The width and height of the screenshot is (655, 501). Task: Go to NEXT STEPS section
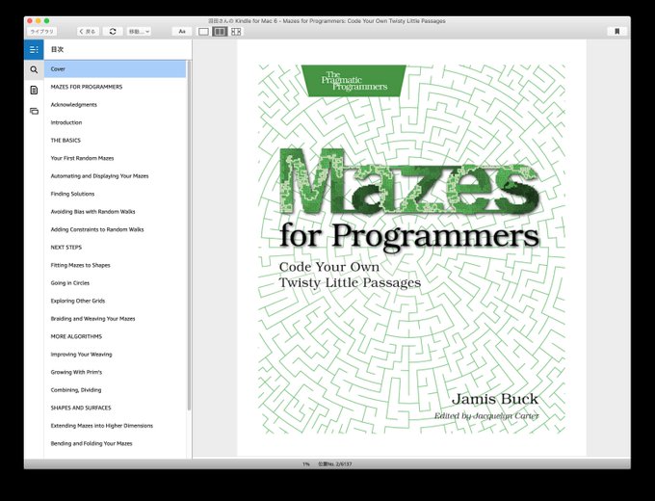pos(116,248)
